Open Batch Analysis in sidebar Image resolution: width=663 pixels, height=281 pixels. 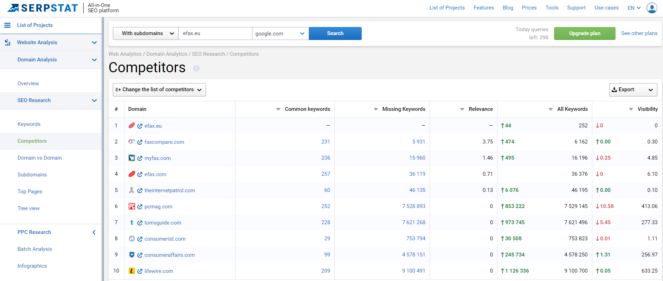pyautogui.click(x=35, y=249)
